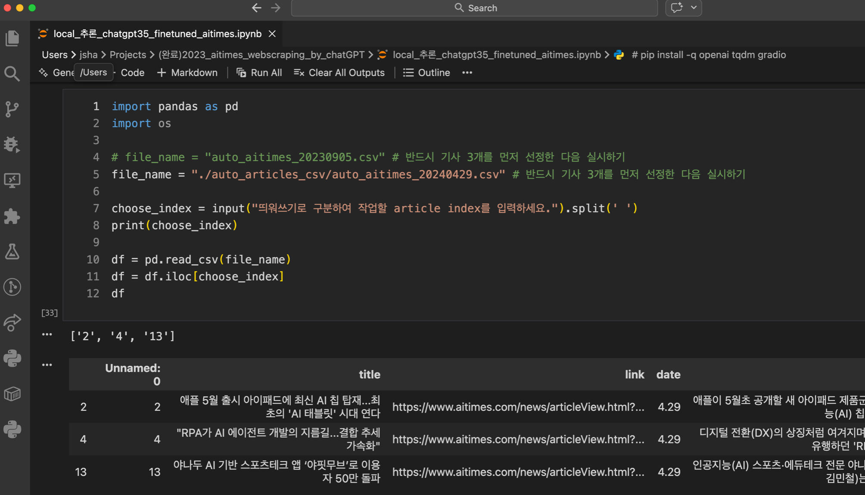Image resolution: width=865 pixels, height=495 pixels.
Task: Click the printed output ['2', '4', '13']
Action: 122,336
